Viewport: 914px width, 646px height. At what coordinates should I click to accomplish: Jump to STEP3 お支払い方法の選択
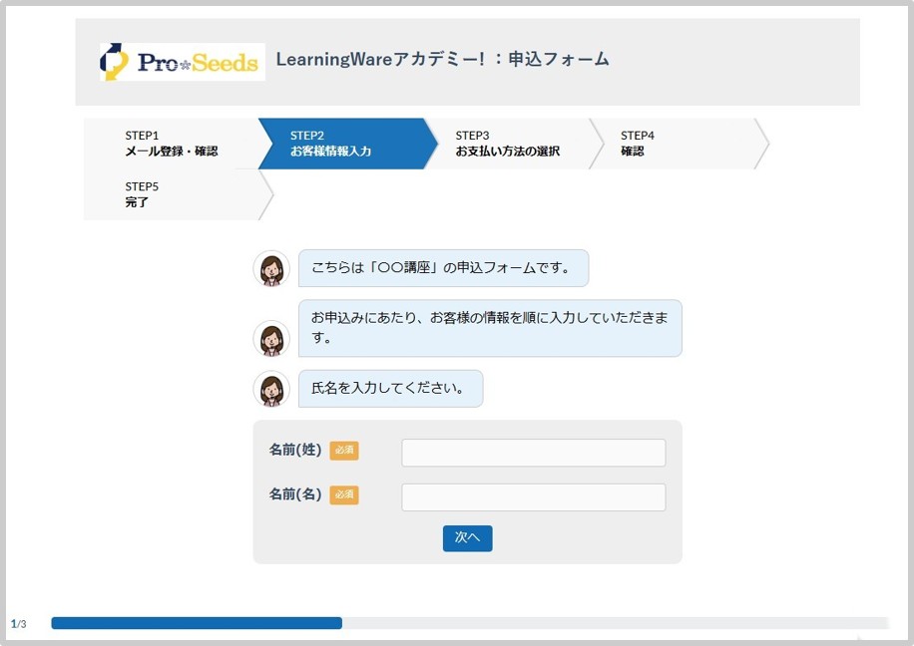[x=507, y=144]
